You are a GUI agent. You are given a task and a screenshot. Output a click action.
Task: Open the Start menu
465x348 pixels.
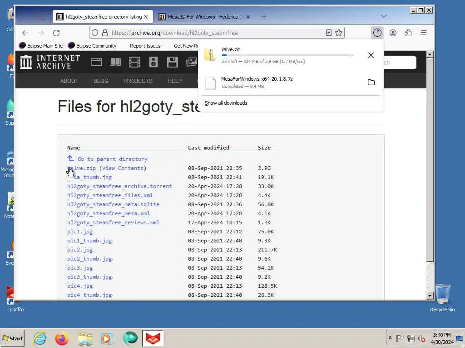click(x=12, y=338)
